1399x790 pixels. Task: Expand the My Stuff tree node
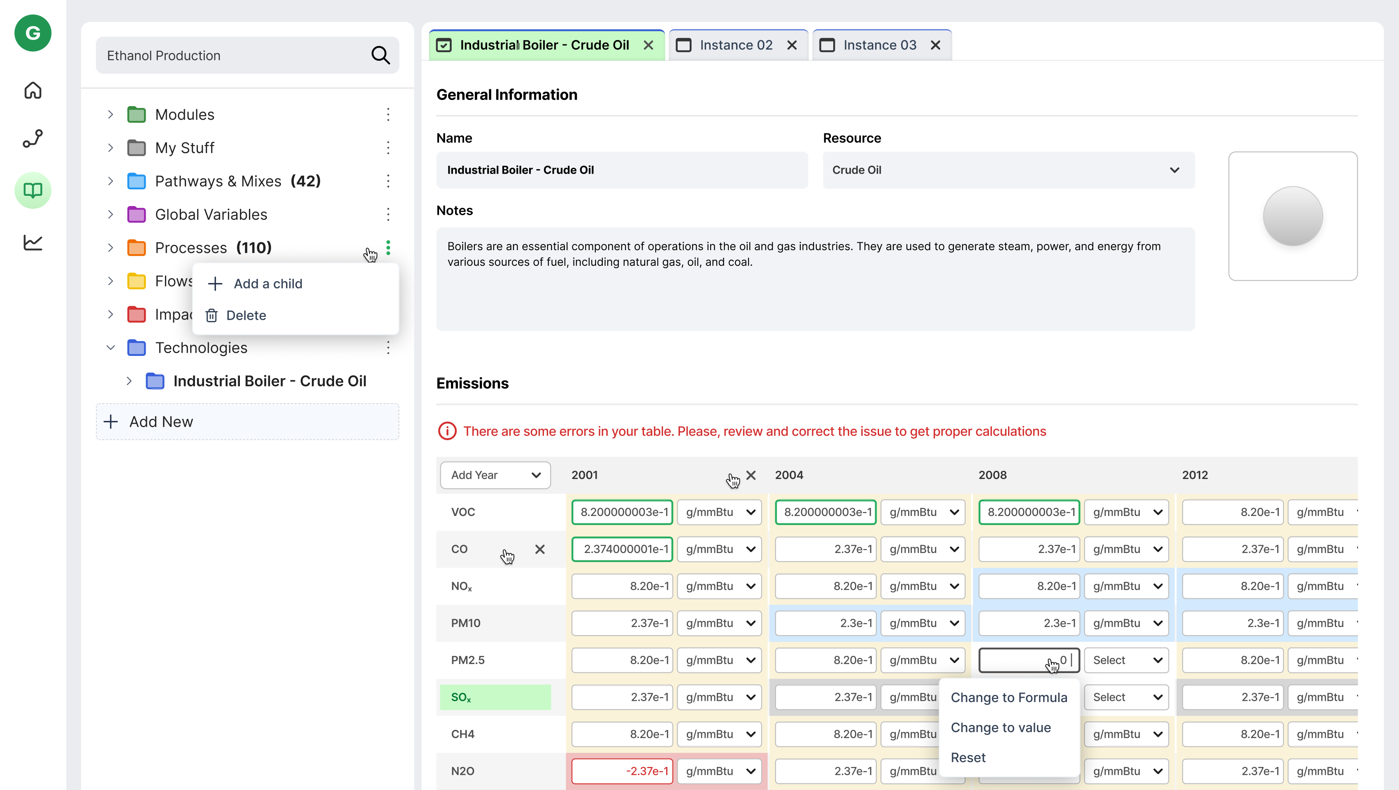pos(111,148)
